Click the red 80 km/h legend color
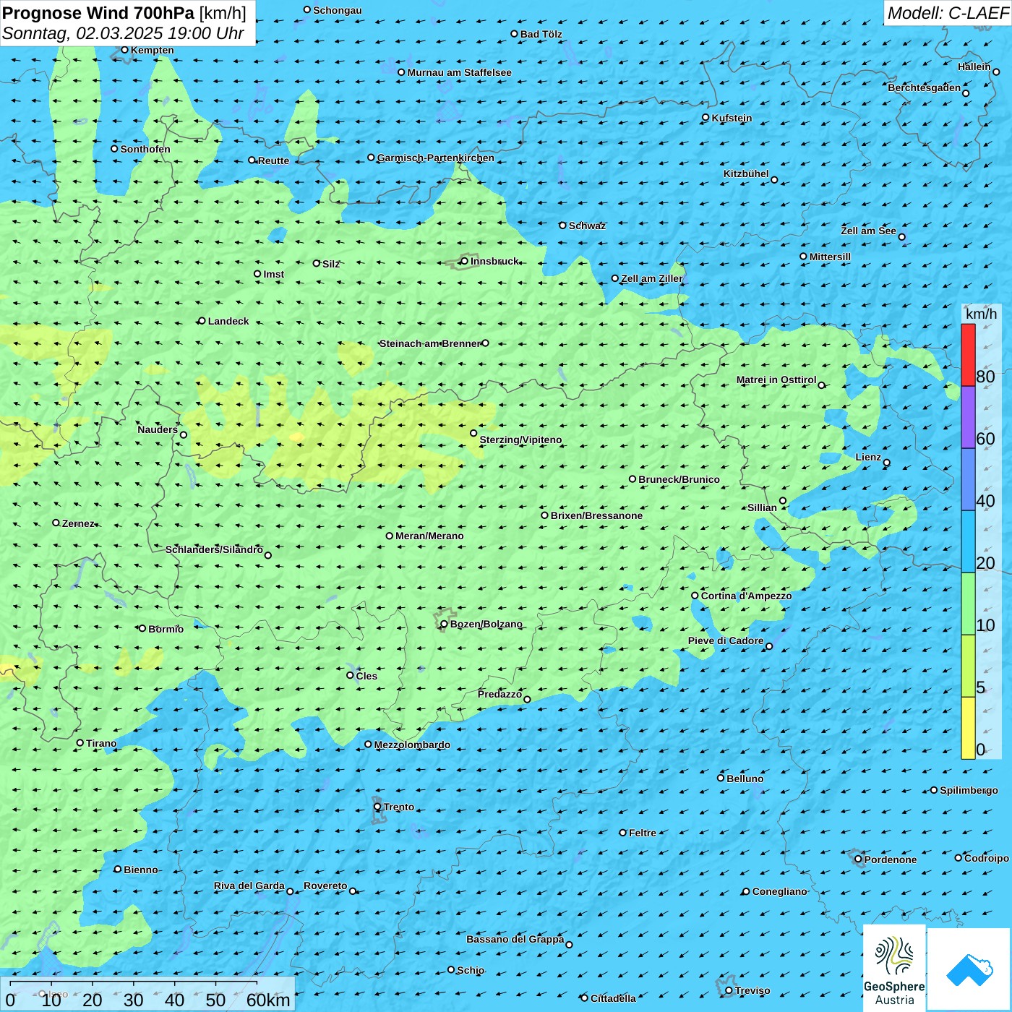 point(968,355)
